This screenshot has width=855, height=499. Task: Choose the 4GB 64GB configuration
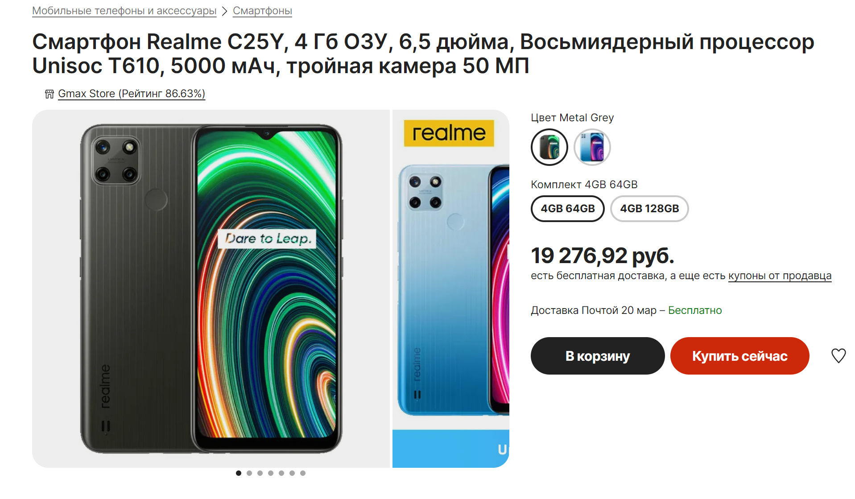coord(567,208)
